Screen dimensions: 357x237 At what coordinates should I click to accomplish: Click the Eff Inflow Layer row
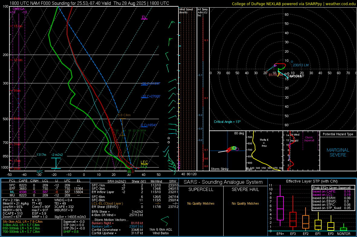(x=135, y=192)
